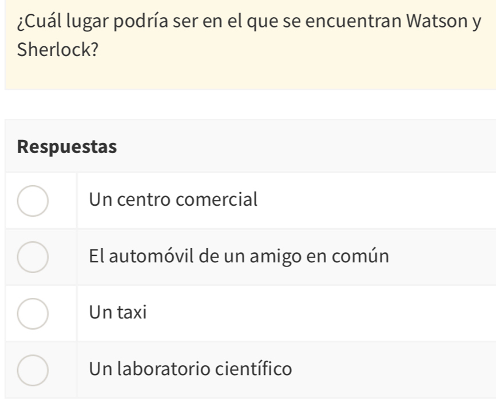Viewport: 496px width, 419px height.
Task: Pick the "Un laboratorio científico" radio button
Action: point(32,370)
